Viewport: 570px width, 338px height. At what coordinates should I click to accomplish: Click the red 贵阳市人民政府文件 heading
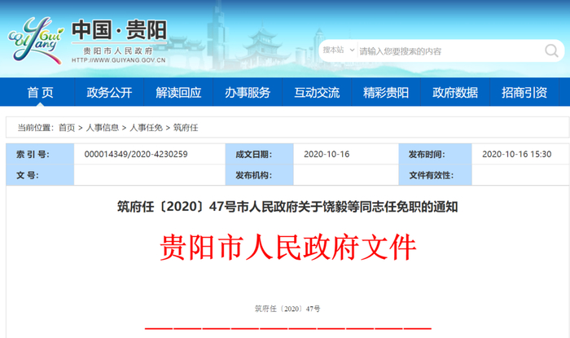coord(288,247)
